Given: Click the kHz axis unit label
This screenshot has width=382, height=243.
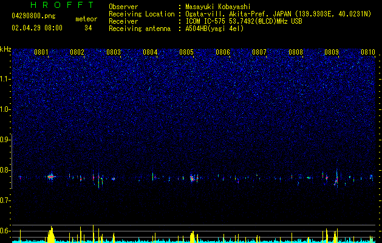Looking at the screenshot, I should click(x=5, y=49).
